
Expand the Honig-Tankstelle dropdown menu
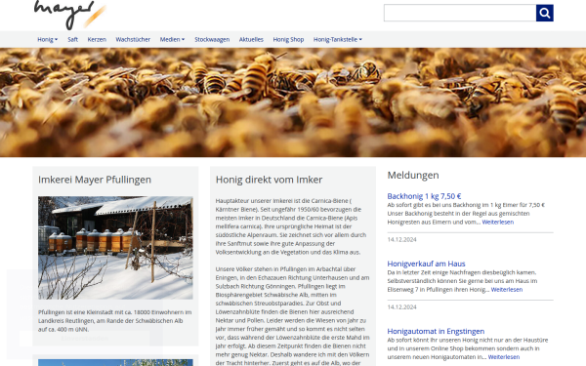[338, 39]
